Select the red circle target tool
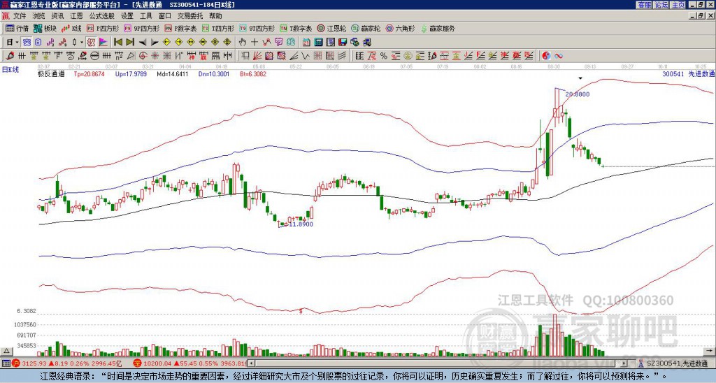This screenshot has height=383, width=716. coord(143,56)
